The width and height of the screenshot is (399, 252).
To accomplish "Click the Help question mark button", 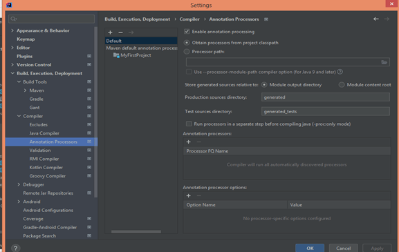I will pos(15,248).
